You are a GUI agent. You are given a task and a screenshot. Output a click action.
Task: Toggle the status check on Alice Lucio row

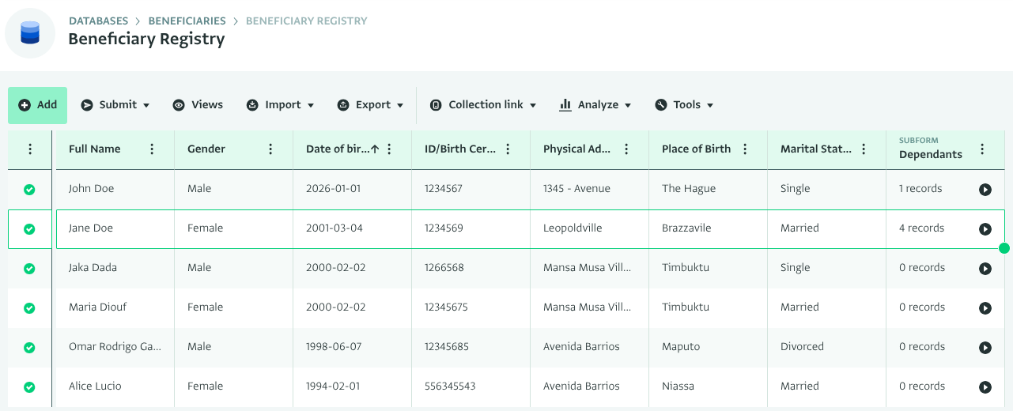click(29, 386)
